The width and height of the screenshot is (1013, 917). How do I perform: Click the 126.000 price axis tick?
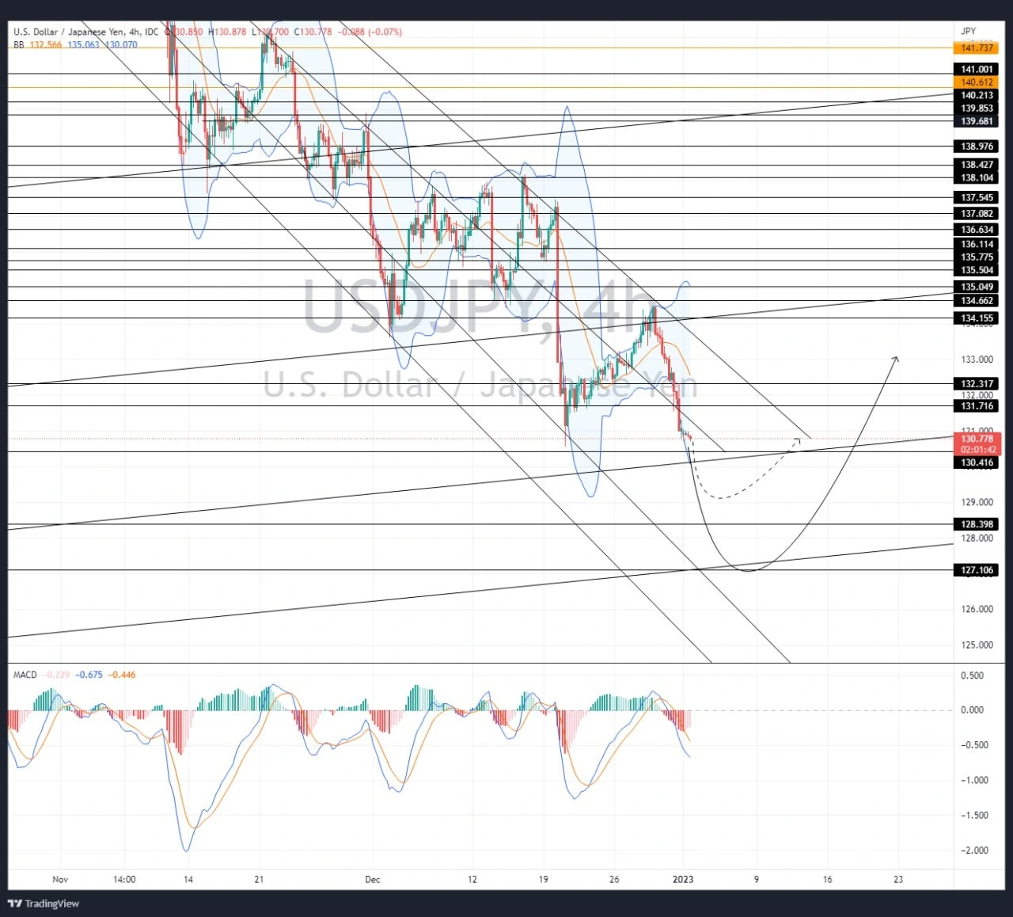pos(977,609)
